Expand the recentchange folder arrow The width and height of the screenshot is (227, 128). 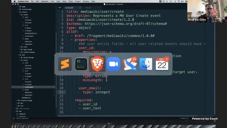tap(18, 9)
